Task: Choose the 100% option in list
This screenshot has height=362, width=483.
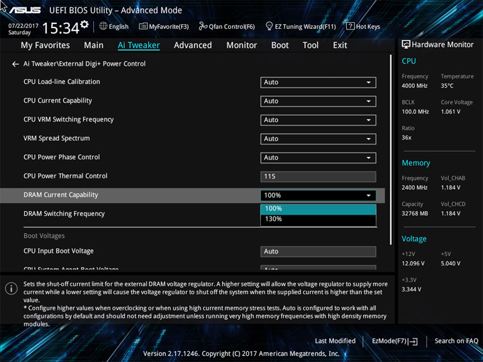Action: (x=318, y=208)
